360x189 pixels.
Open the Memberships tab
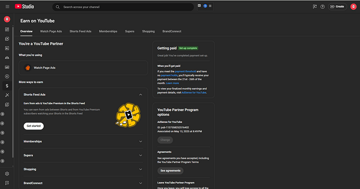coord(108,31)
